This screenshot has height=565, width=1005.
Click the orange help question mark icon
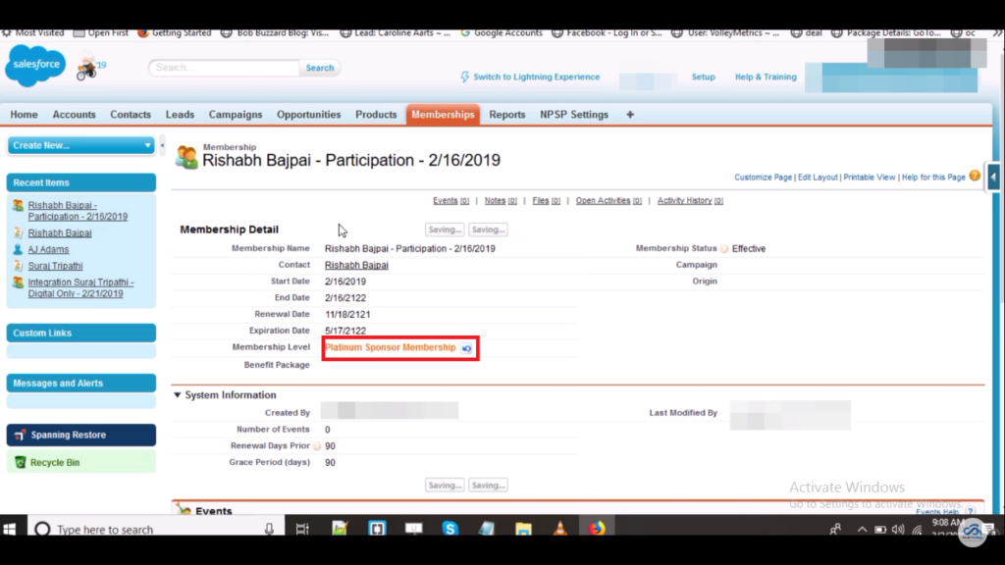point(975,177)
